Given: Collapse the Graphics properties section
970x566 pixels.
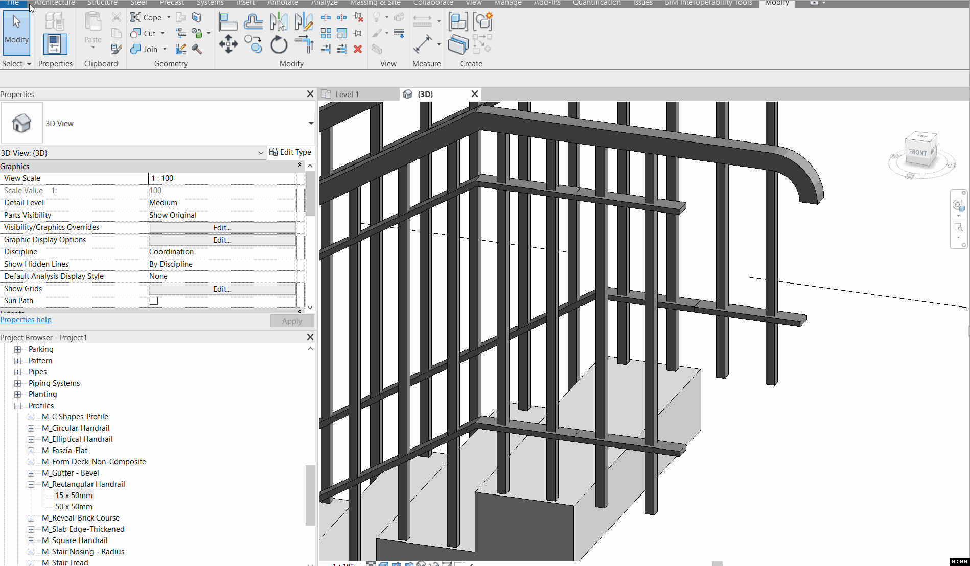Looking at the screenshot, I should 299,165.
